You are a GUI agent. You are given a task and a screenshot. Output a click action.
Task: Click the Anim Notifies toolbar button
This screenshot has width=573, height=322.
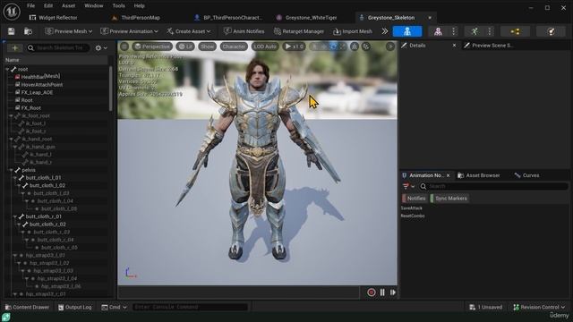click(244, 31)
